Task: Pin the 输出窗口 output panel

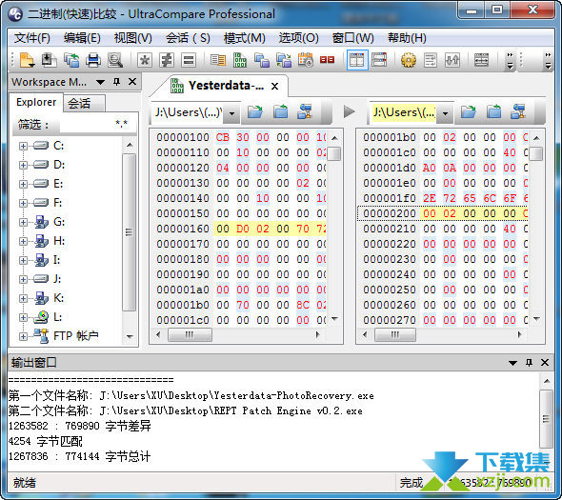Action: tap(529, 363)
